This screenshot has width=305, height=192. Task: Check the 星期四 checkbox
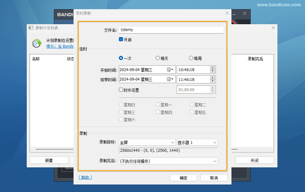coord(158,112)
